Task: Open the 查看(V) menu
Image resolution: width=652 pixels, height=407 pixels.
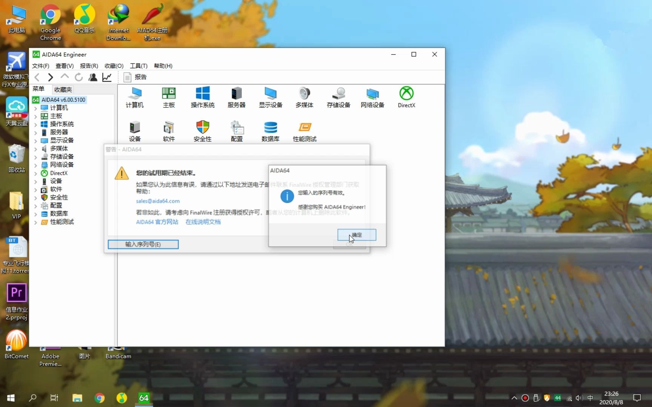Action: tap(65, 66)
